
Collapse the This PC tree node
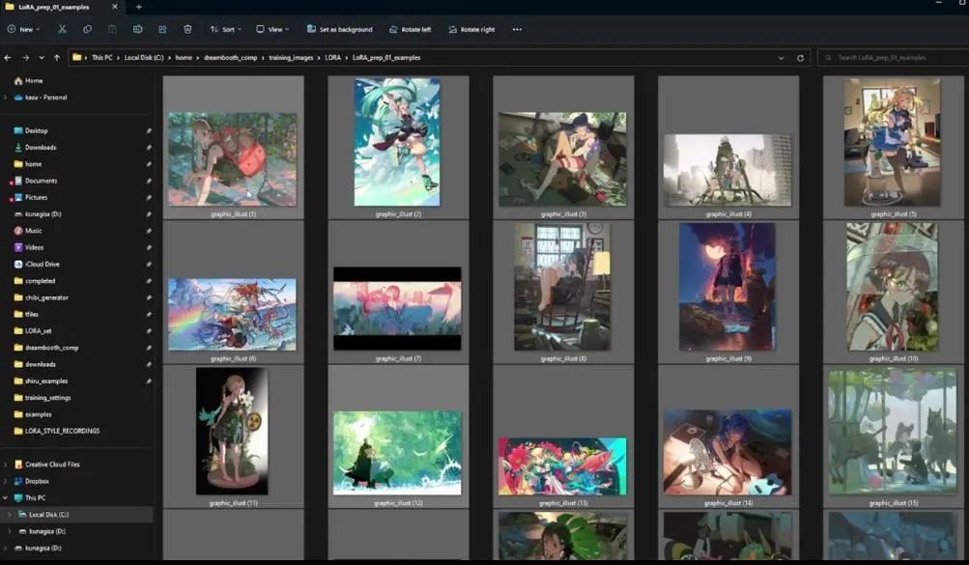click(x=6, y=497)
